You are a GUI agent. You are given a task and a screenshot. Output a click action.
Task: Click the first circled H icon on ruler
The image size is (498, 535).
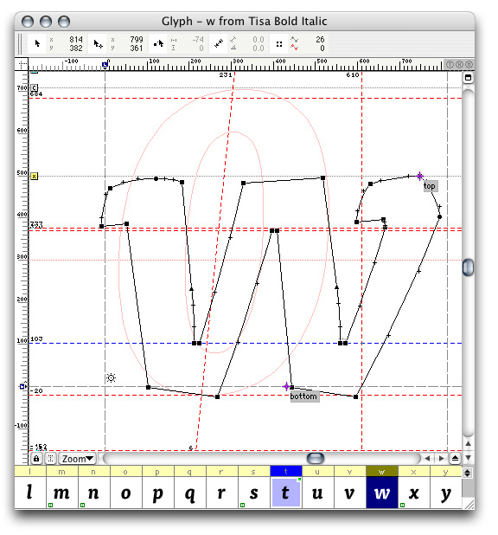click(459, 64)
